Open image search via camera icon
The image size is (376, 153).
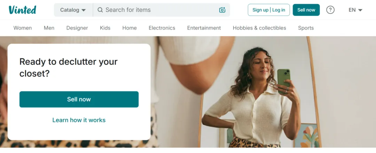[222, 10]
